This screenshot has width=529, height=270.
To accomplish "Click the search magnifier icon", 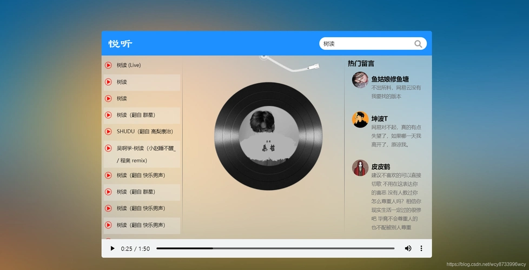I will 418,44.
